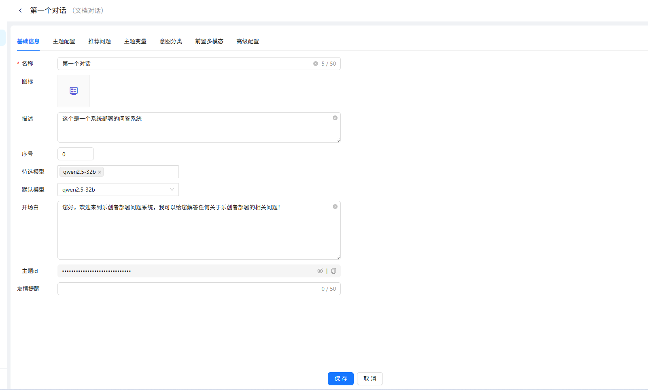Viewport: 648px width, 390px height.
Task: Focus the 序号 number input
Action: coord(76,154)
